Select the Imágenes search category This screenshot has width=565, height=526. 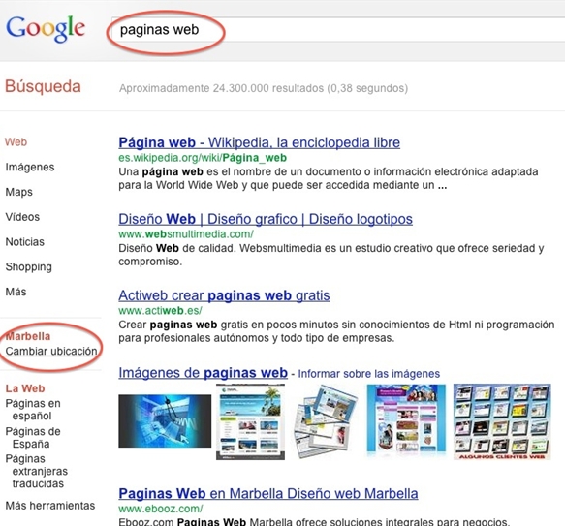tap(30, 168)
